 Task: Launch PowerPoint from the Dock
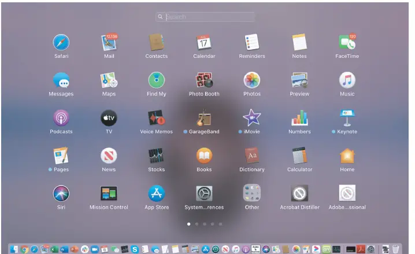tap(75, 249)
